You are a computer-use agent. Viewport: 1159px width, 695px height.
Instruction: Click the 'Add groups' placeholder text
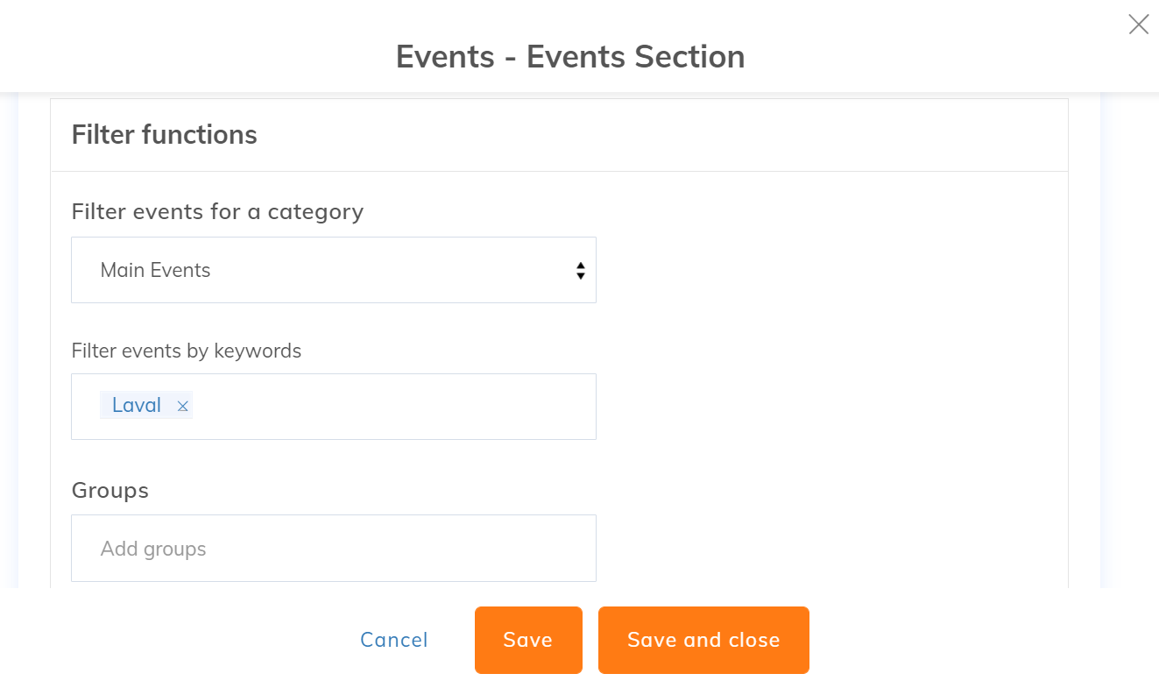coord(153,549)
